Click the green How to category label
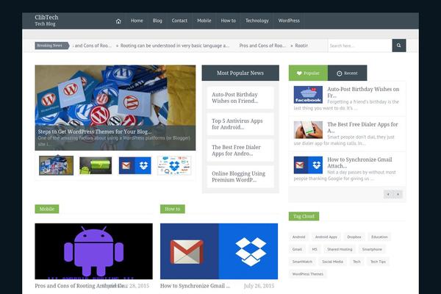This screenshot has height=294, width=441. click(173, 209)
